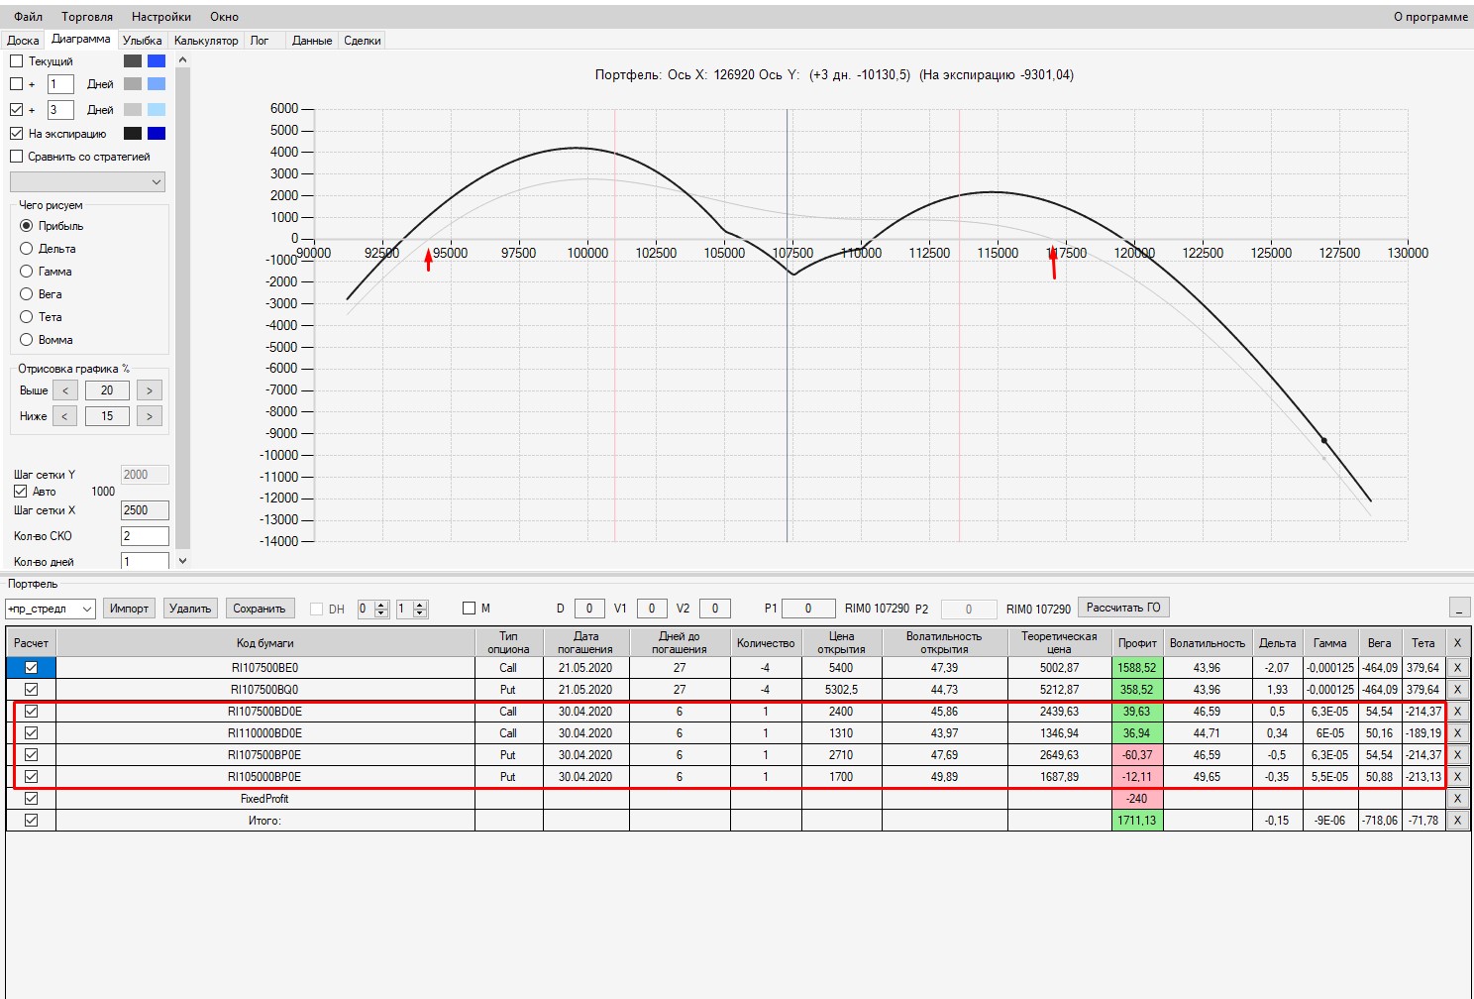The height and width of the screenshot is (999, 1474).
Task: Uncheck the FixedProfit row checkbox
Action: [32, 799]
